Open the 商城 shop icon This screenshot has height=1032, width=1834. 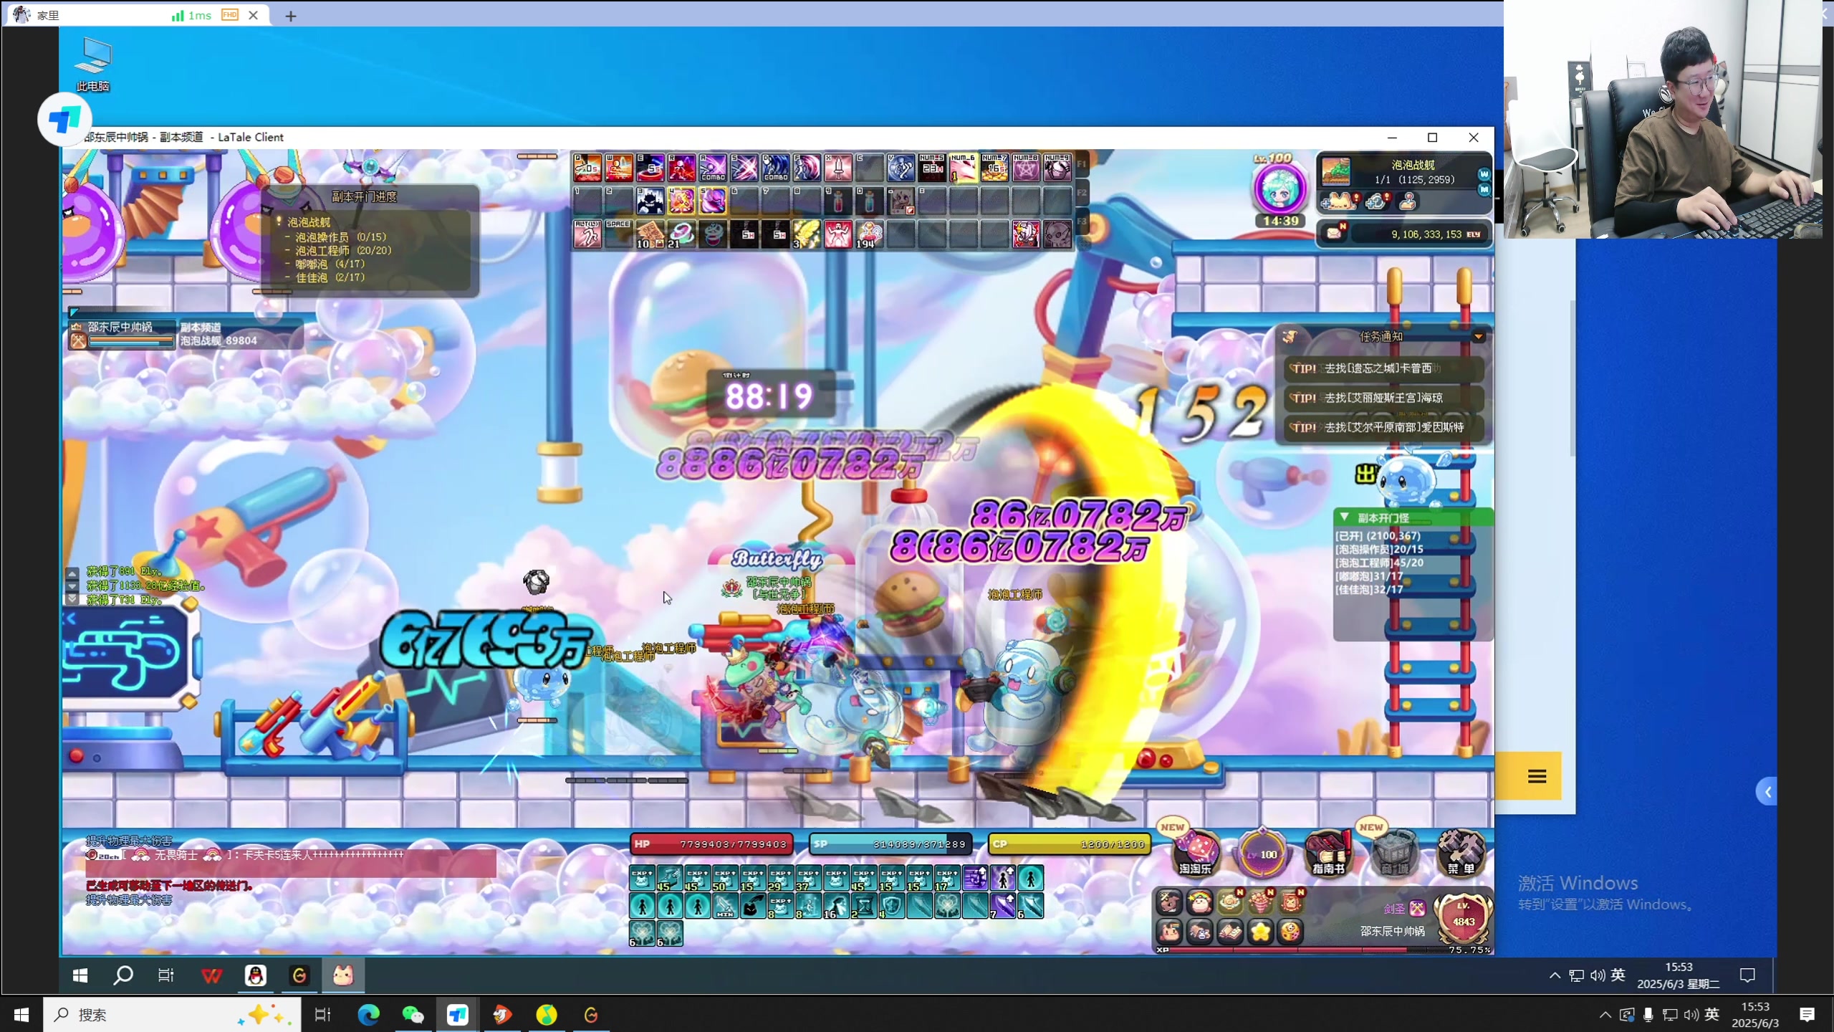1394,853
